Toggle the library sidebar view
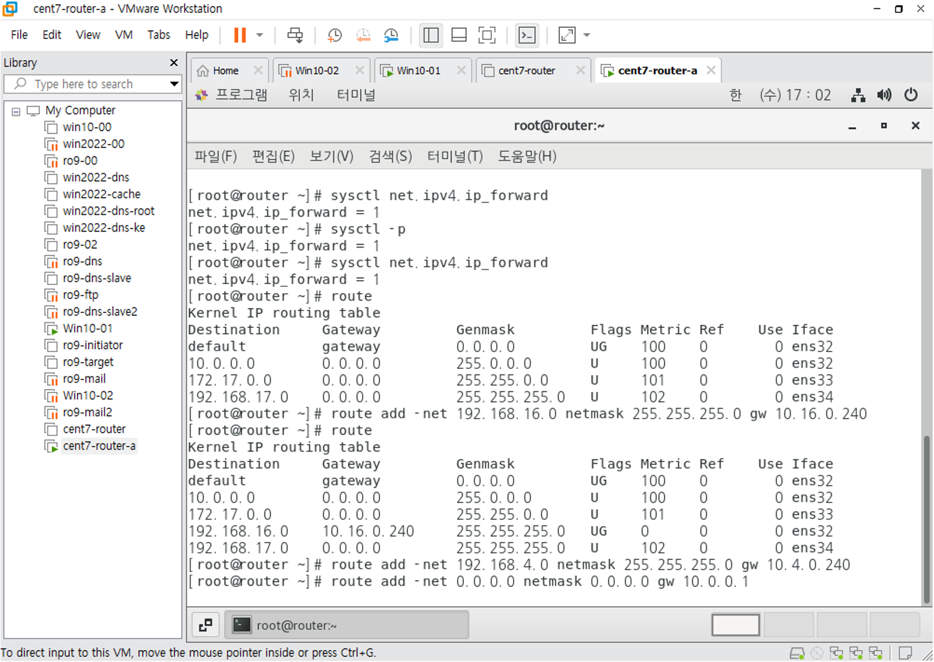 tap(430, 35)
